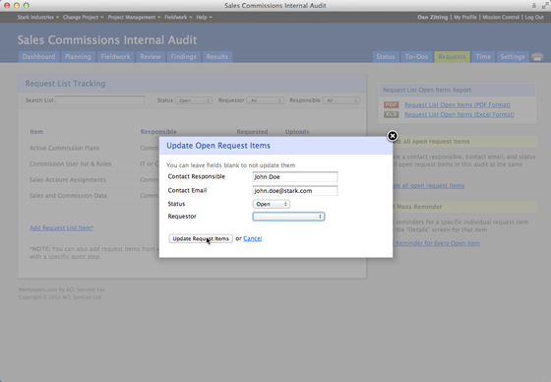551x382 pixels.
Task: Open the Fieldwork tab
Action: click(116, 57)
